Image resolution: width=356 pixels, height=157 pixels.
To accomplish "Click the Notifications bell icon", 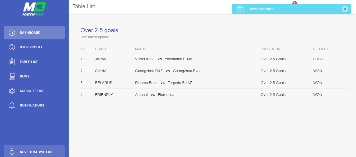I will point(12,105).
